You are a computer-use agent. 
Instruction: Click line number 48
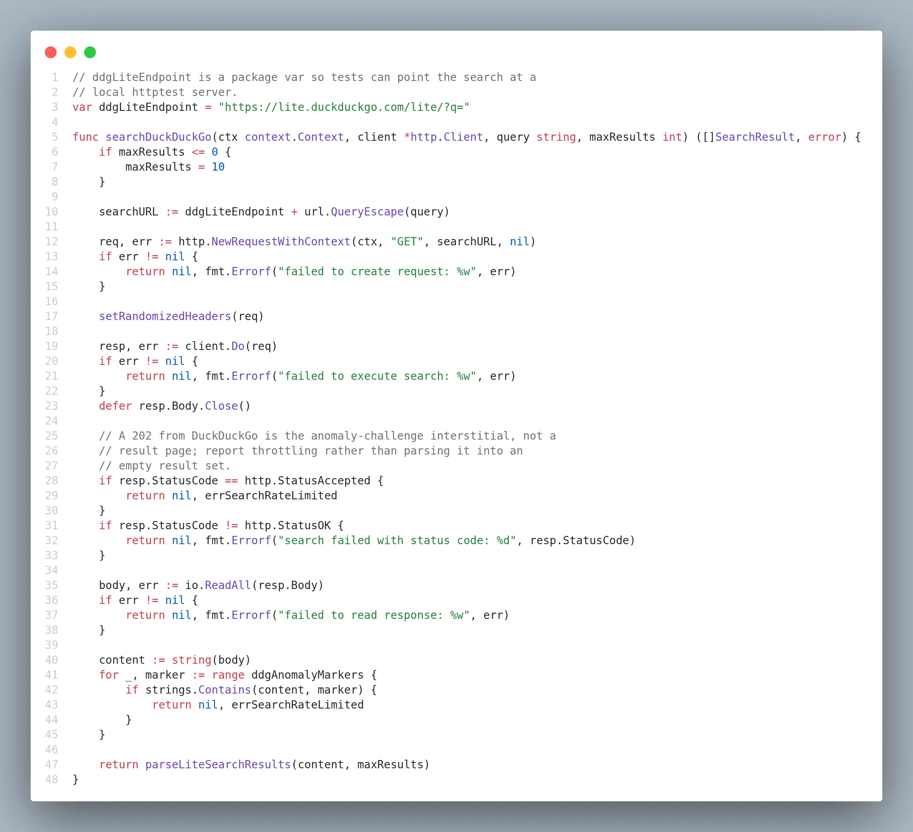[52, 780]
